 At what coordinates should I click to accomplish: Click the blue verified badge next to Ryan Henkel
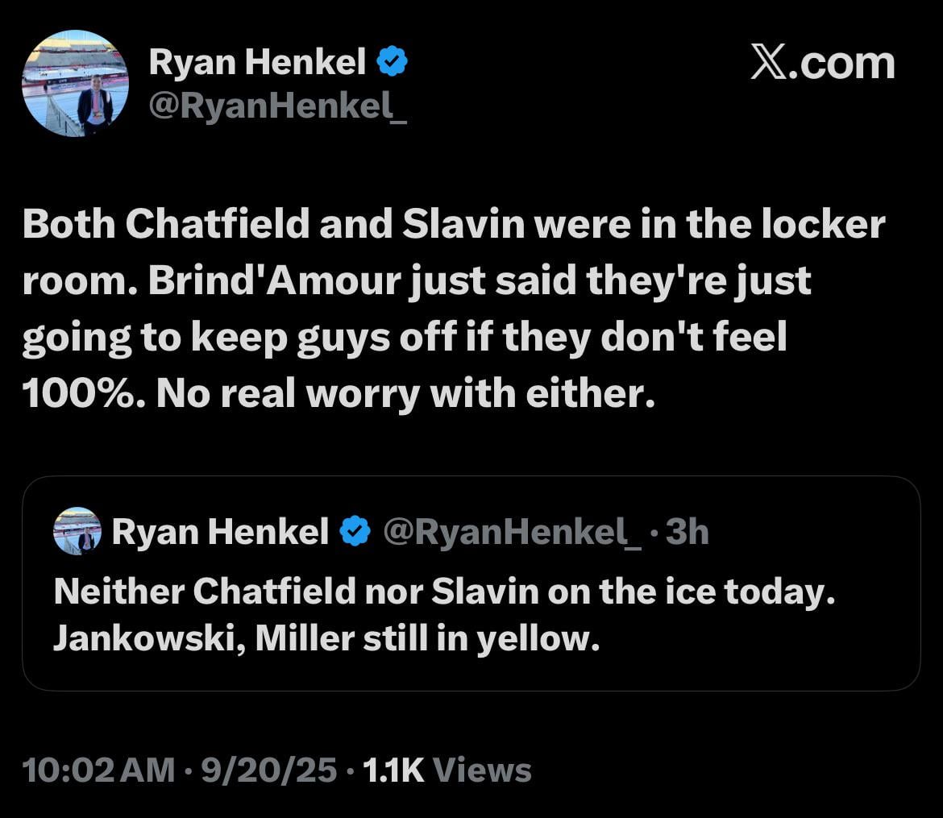(393, 59)
